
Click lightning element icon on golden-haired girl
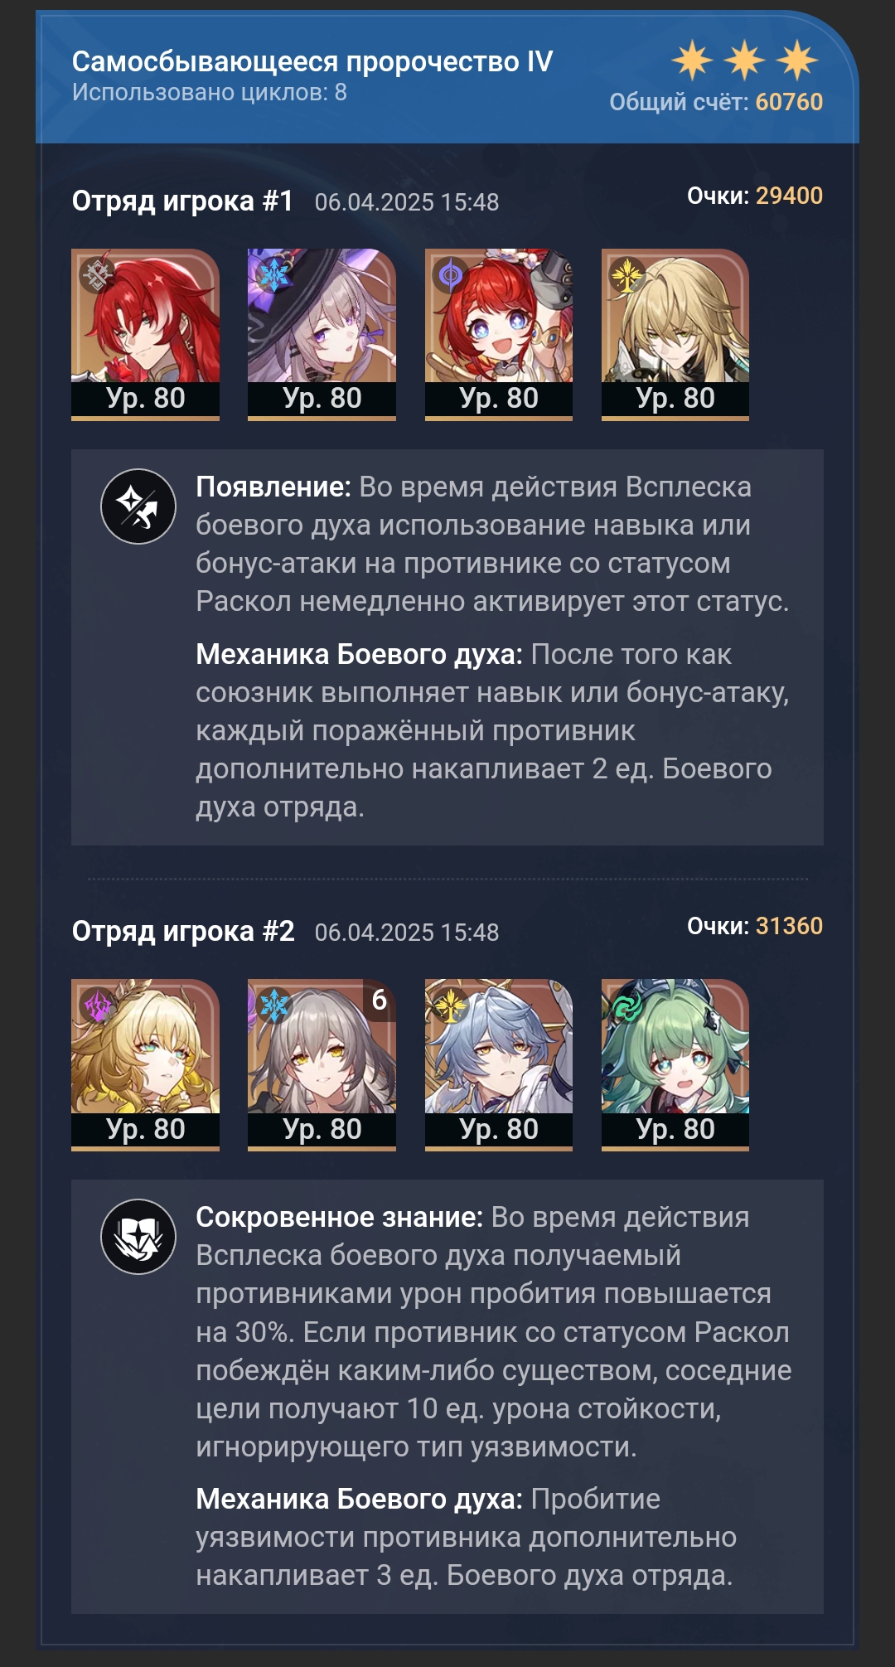(x=97, y=1006)
